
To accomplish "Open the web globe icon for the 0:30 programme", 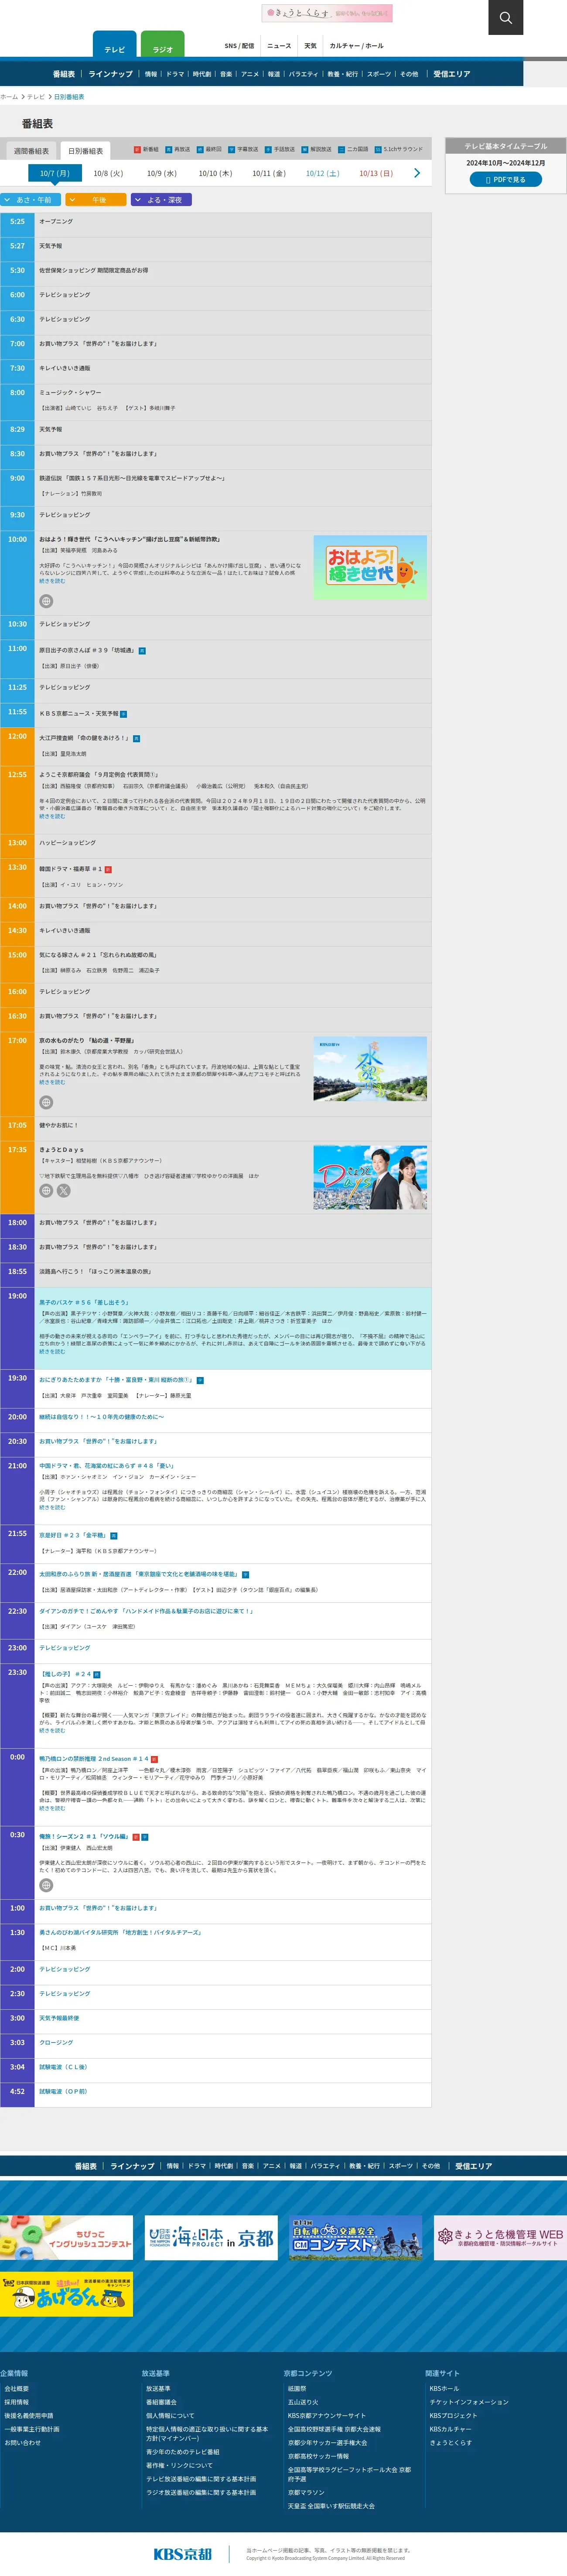I will point(46,1885).
